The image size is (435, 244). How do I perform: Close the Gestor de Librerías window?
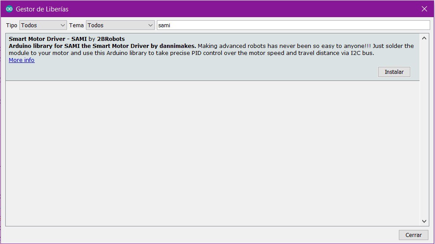[424, 9]
